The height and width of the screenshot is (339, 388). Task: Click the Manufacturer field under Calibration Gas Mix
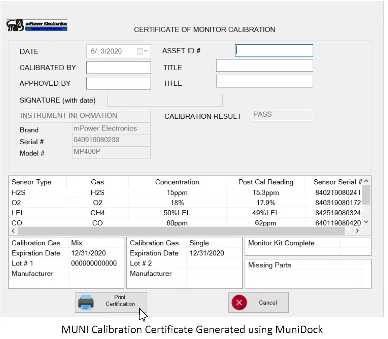[96, 273]
